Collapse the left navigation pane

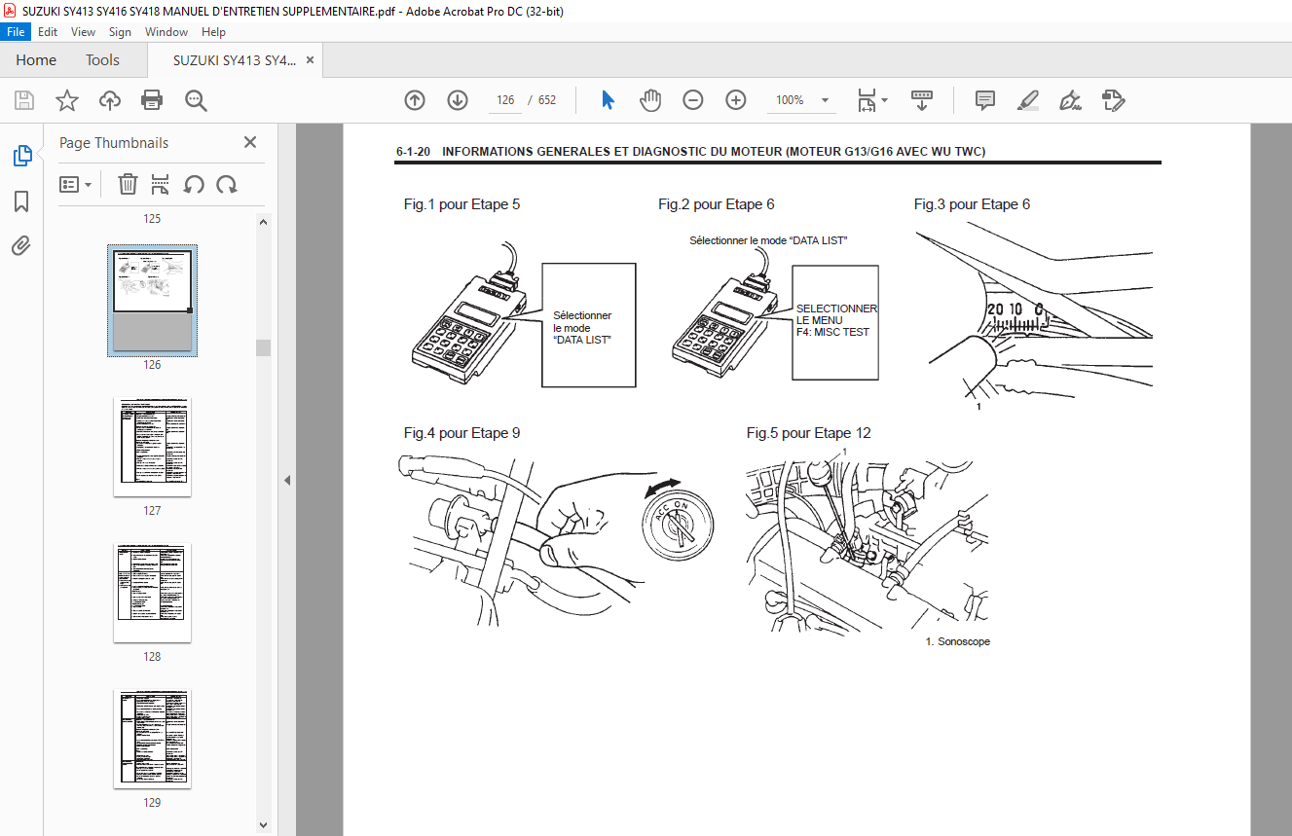(x=287, y=480)
